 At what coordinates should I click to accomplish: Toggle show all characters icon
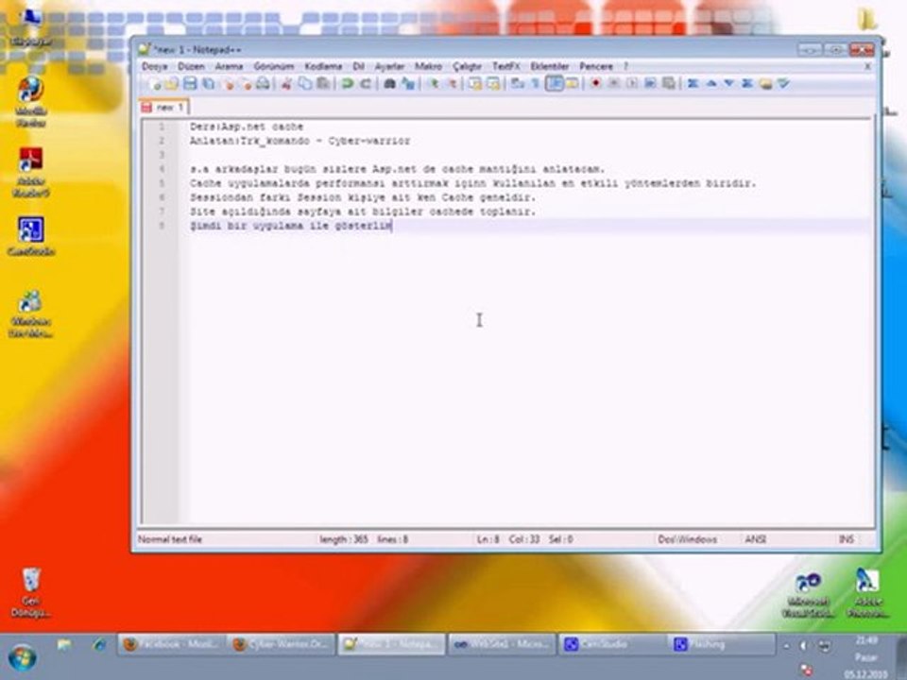point(536,84)
